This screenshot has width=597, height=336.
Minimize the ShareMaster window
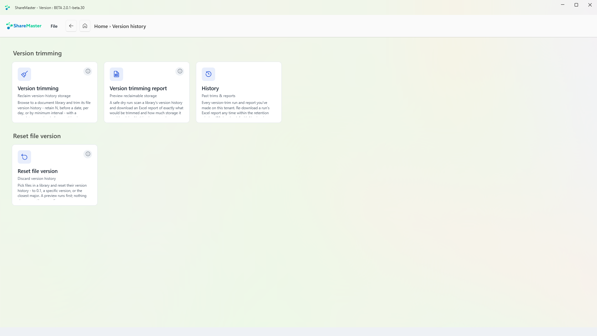coord(562,5)
